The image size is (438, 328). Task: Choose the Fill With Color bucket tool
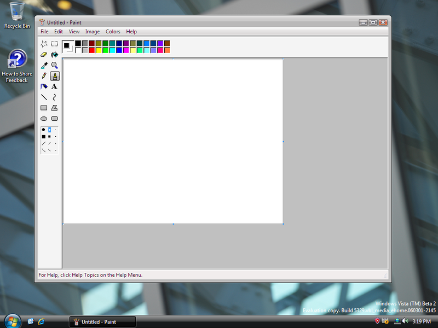(54, 55)
